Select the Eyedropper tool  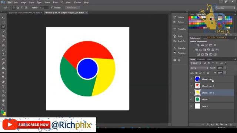coord(3,41)
